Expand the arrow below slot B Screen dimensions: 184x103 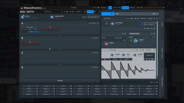tap(60, 50)
